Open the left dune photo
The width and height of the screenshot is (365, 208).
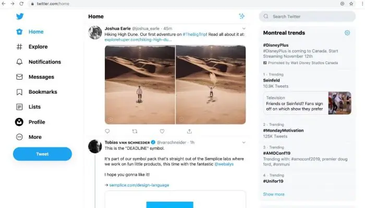coord(140,84)
